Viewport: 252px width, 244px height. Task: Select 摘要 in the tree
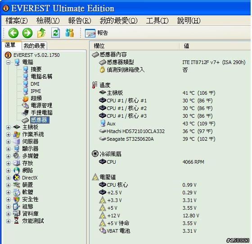coord(36,69)
